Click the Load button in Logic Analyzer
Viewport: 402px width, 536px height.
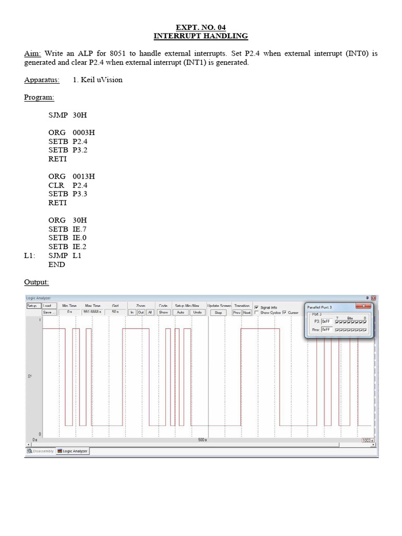(x=50, y=306)
